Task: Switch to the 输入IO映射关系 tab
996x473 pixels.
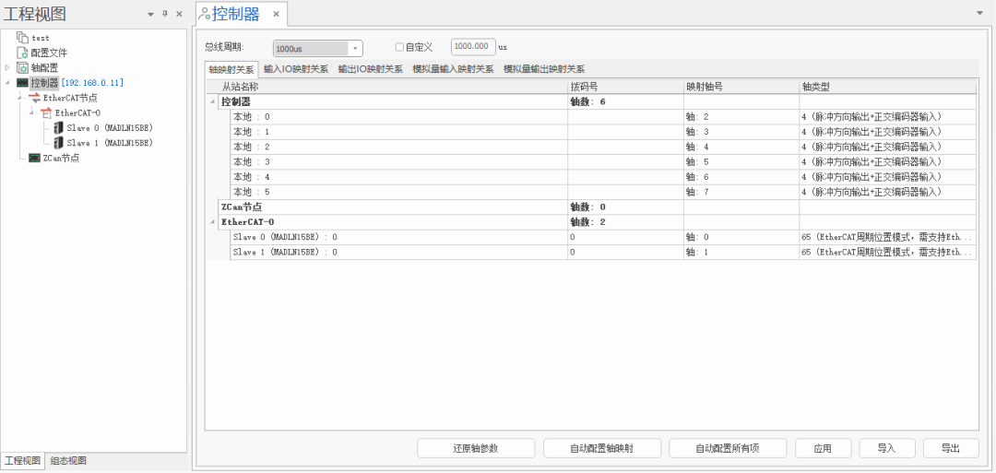Action: [x=296, y=69]
